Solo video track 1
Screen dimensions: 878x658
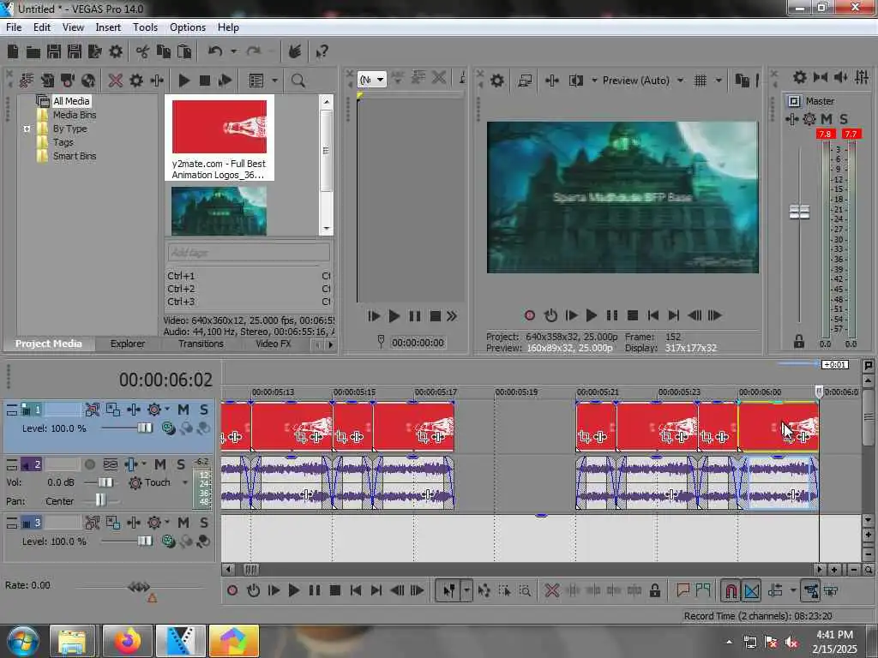pos(204,410)
